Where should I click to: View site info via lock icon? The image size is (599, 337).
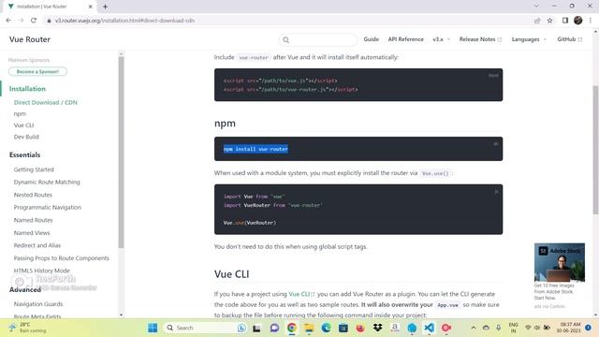49,21
